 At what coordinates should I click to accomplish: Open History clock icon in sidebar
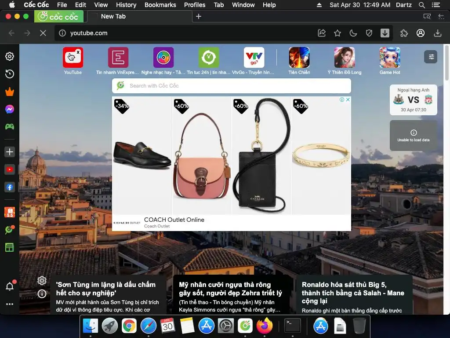10,74
